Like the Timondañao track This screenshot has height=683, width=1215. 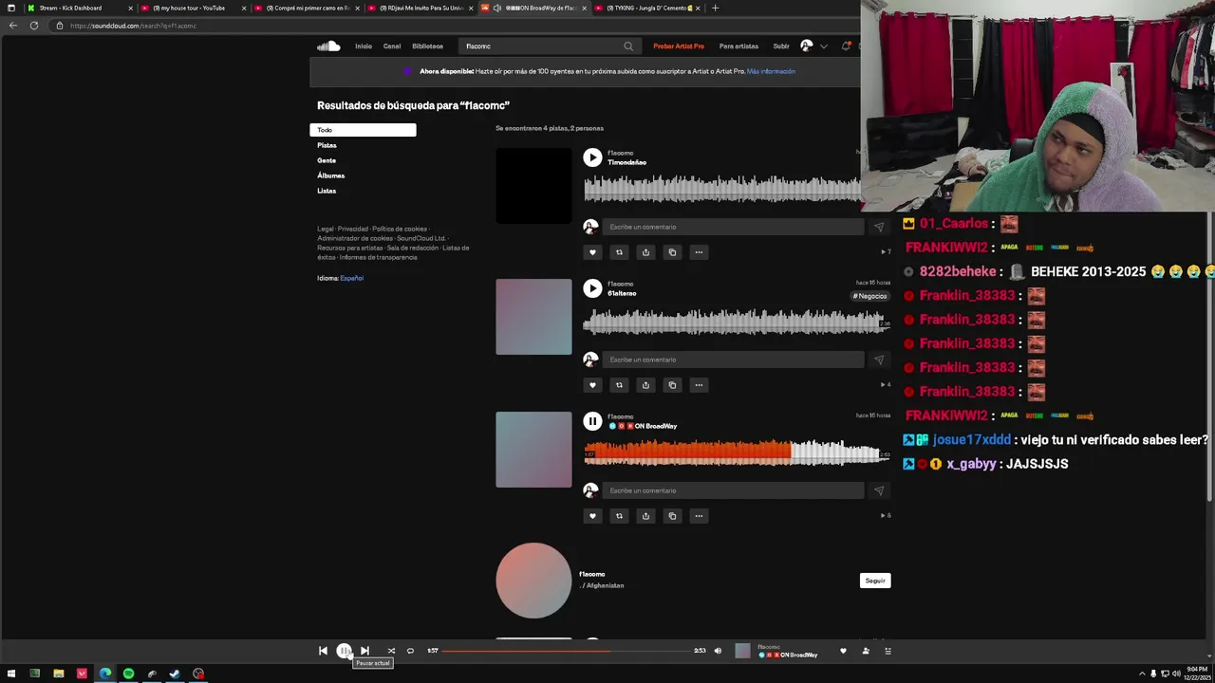(x=592, y=252)
